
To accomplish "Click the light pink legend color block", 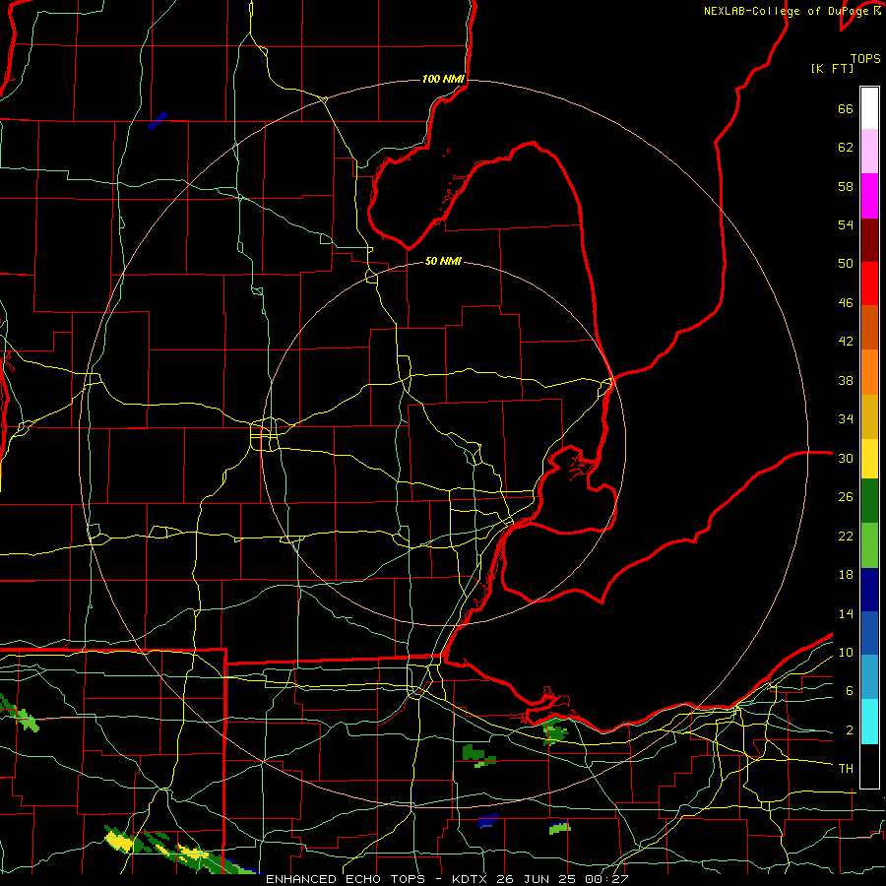I will [x=869, y=151].
